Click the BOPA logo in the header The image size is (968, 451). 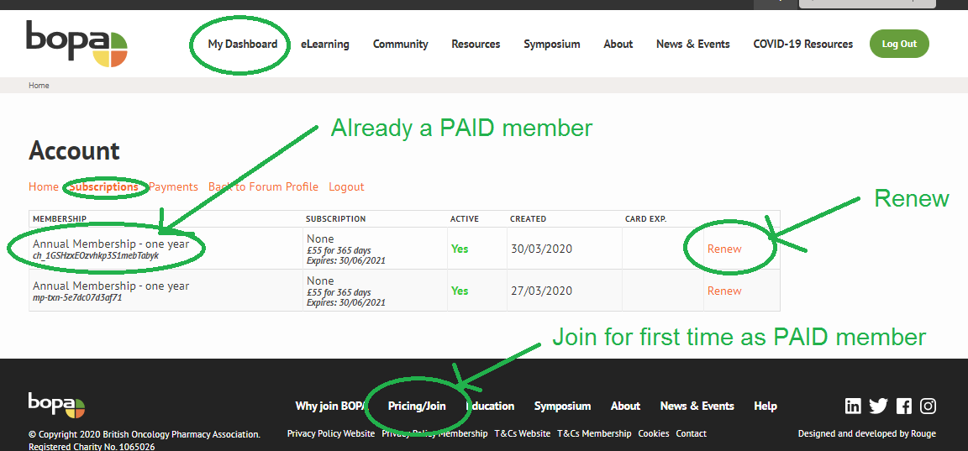coord(76,43)
